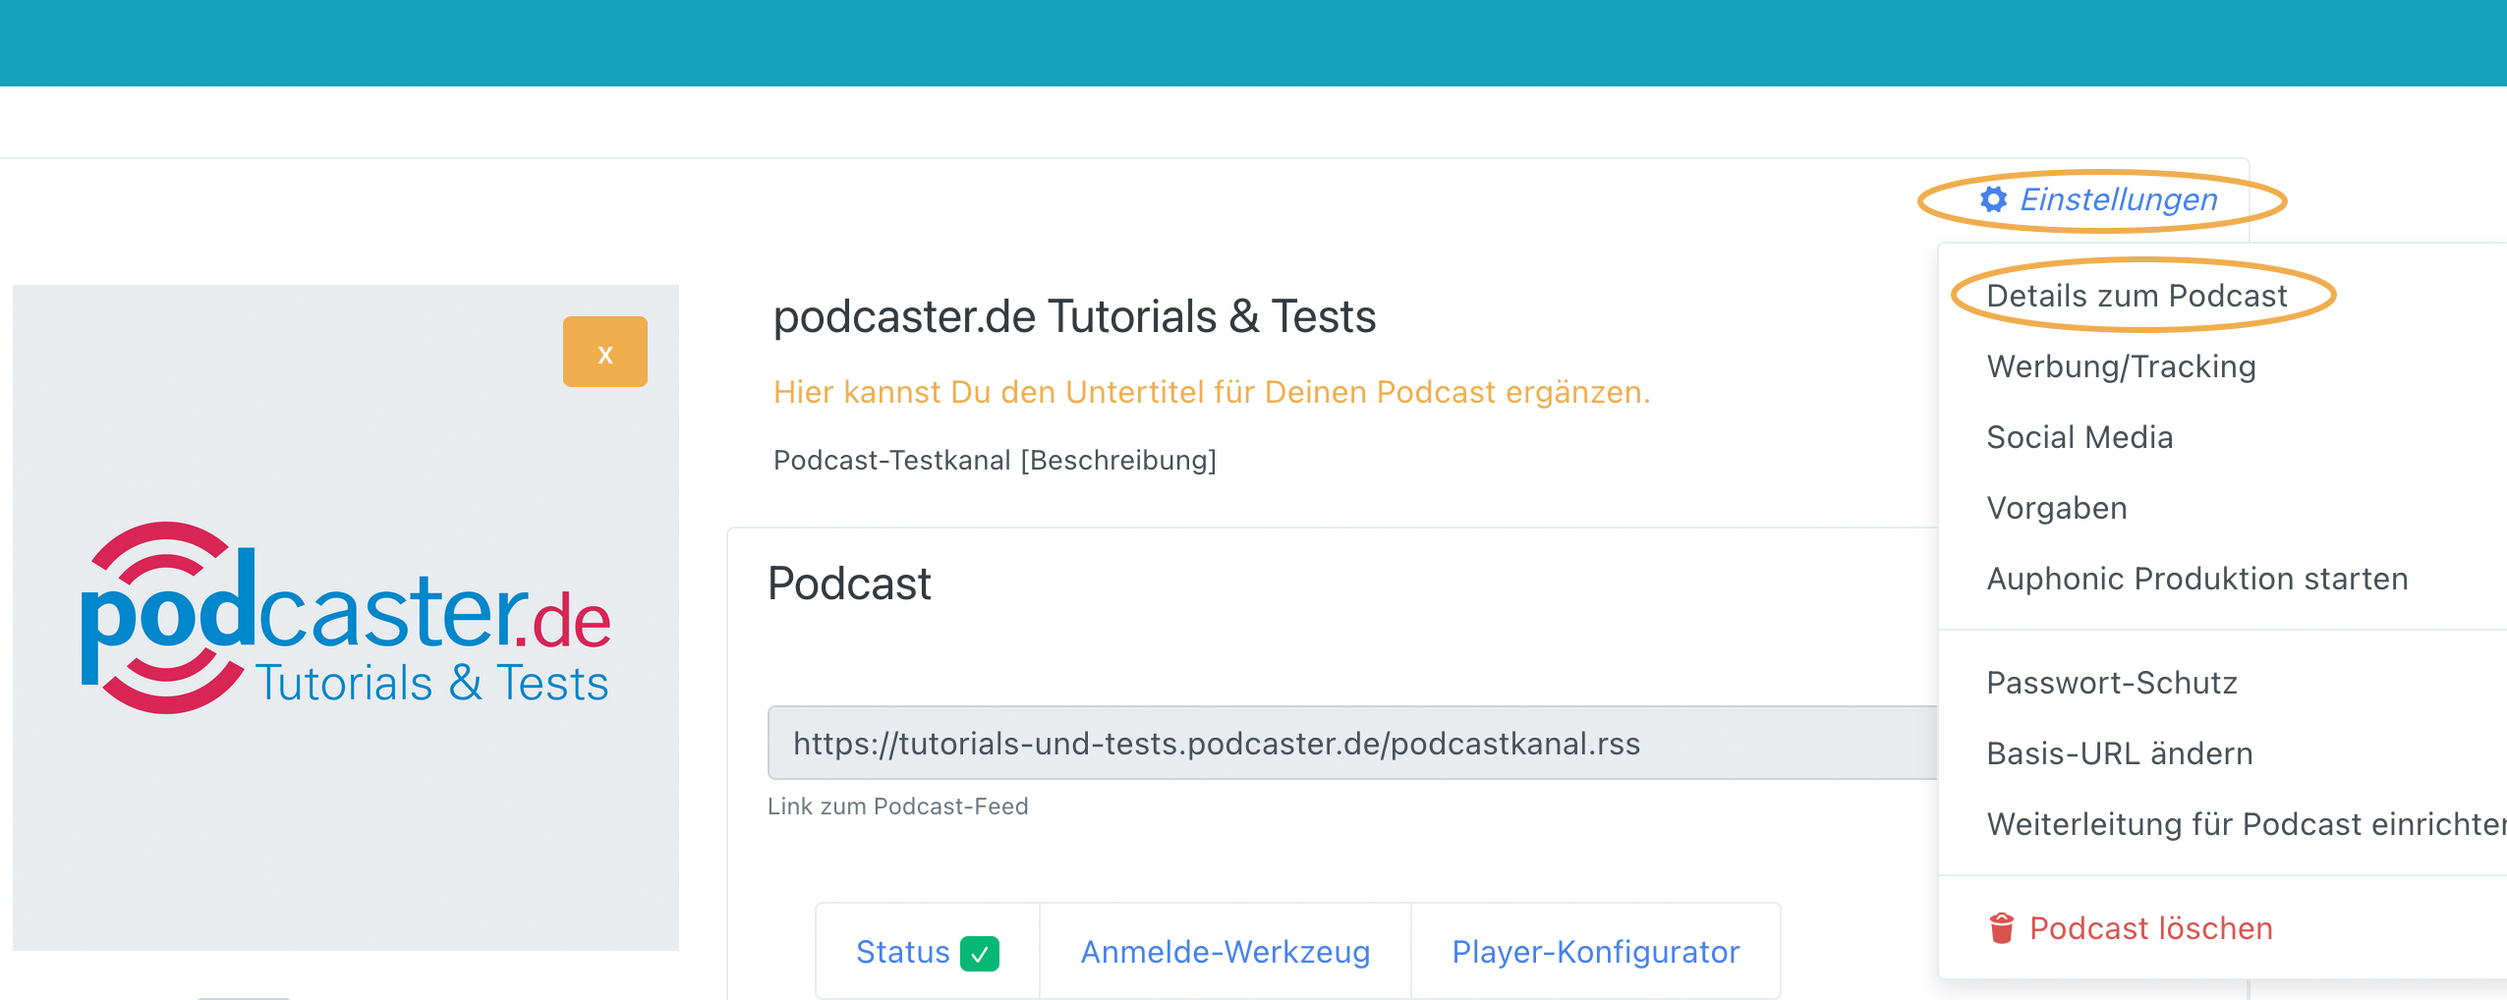The width and height of the screenshot is (2507, 1000).
Task: Click the Link zum Podcast-Feed label
Action: (x=897, y=806)
